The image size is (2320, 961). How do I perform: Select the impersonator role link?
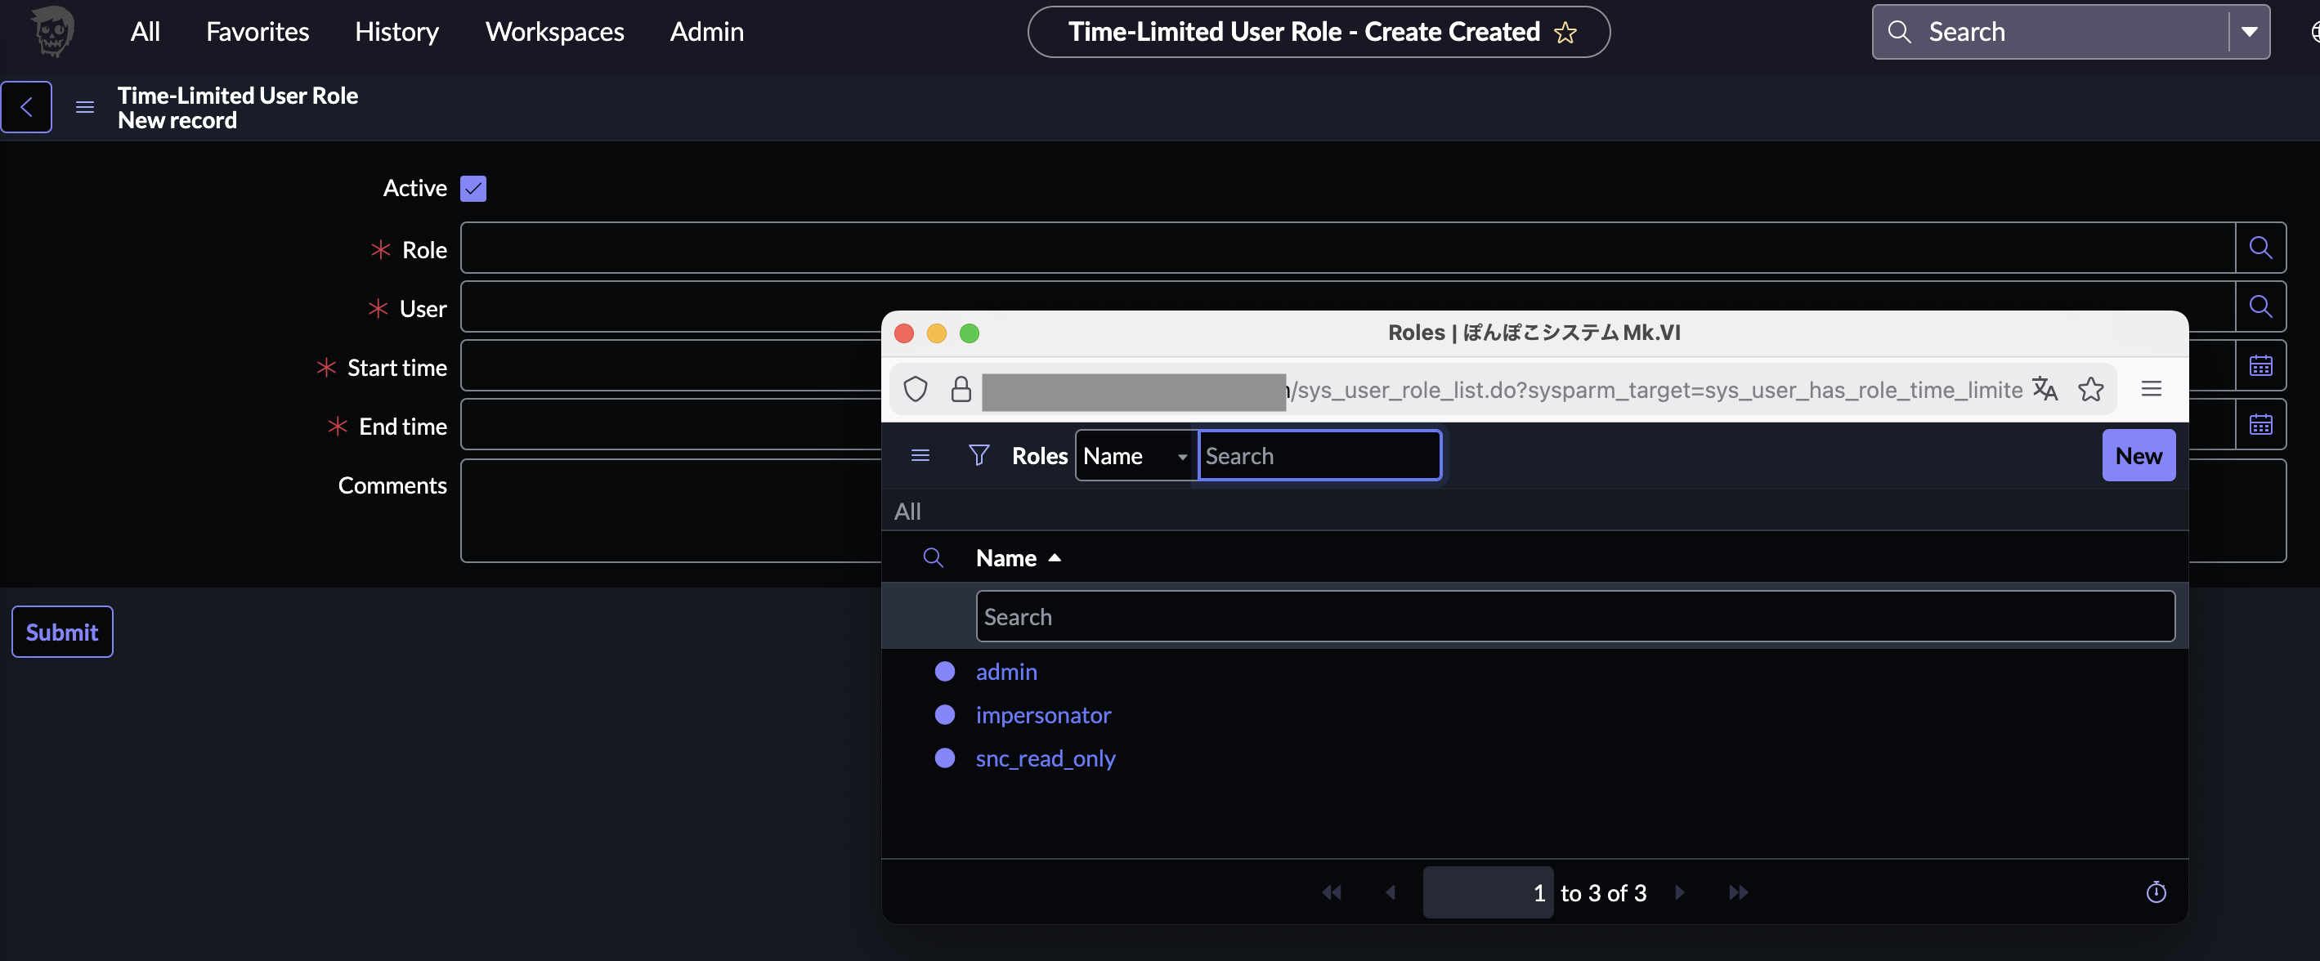(1043, 715)
